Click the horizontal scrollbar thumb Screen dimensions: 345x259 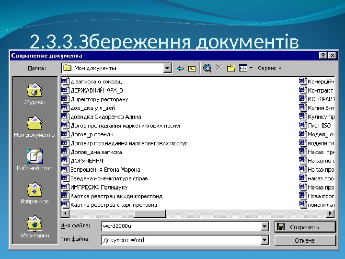[150, 213]
